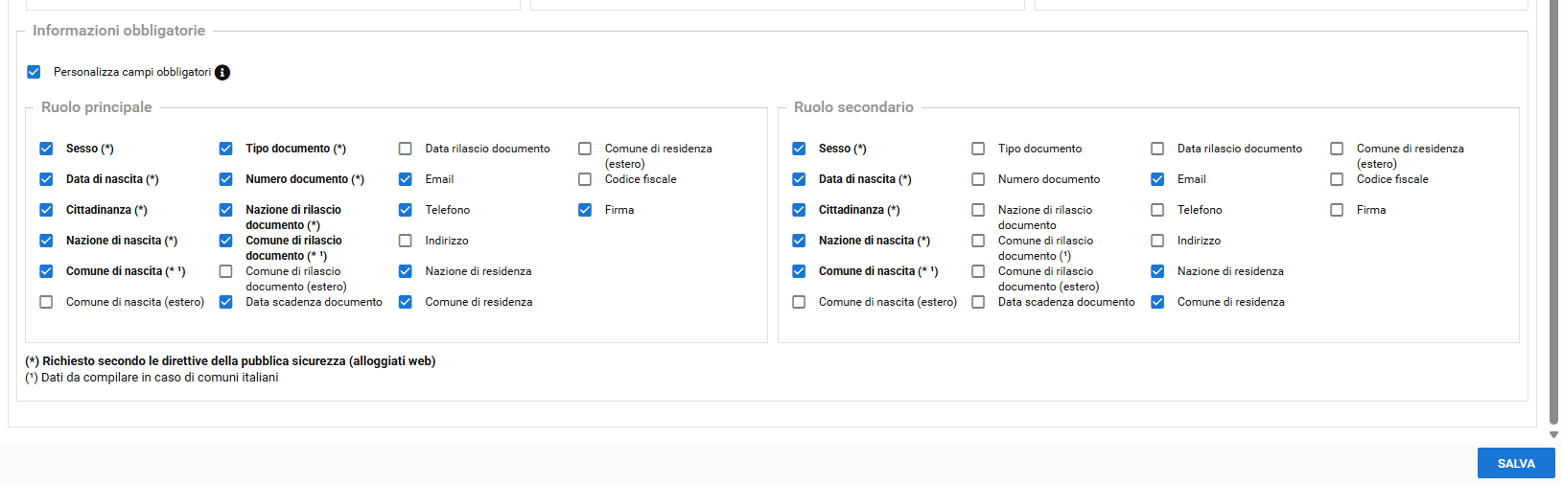
Task: Click the SALVA button
Action: [1515, 463]
